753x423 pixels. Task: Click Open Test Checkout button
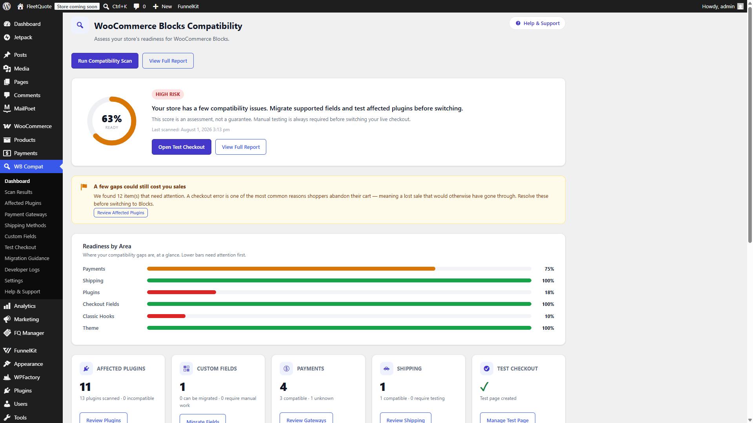(x=181, y=147)
